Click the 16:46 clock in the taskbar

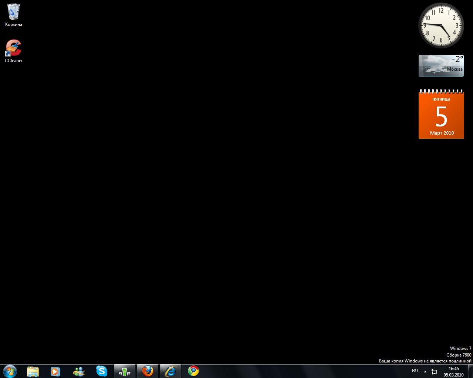pos(453,371)
